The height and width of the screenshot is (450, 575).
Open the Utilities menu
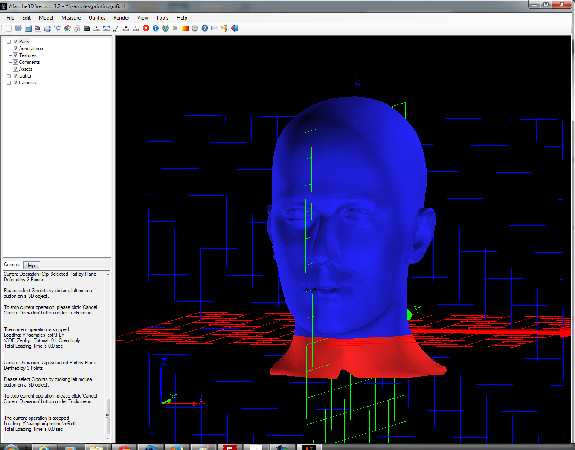[97, 18]
